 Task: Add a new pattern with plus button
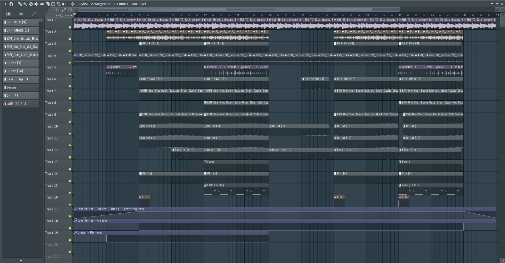[x=21, y=260]
